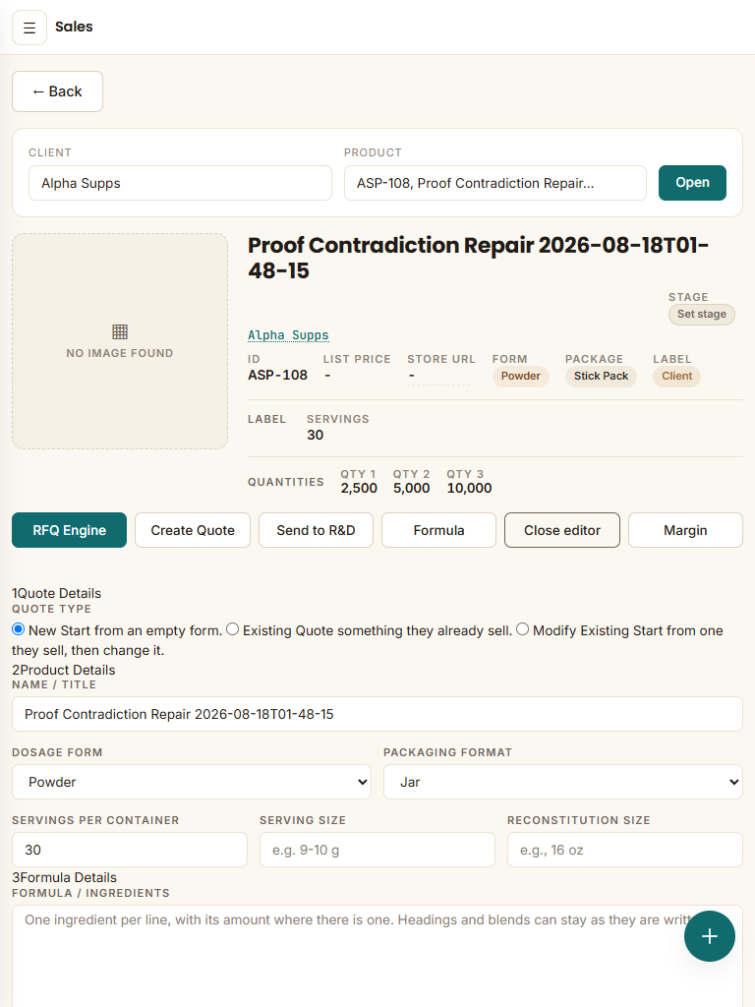Click the Powder form tag

tap(521, 377)
